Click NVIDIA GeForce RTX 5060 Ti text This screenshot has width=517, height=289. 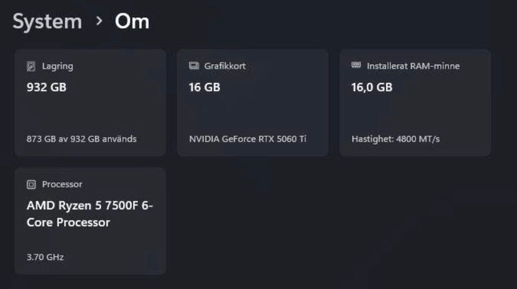pos(247,139)
